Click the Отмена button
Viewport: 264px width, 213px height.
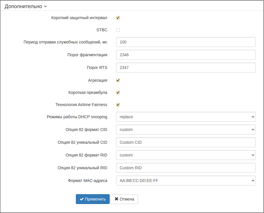(124, 199)
